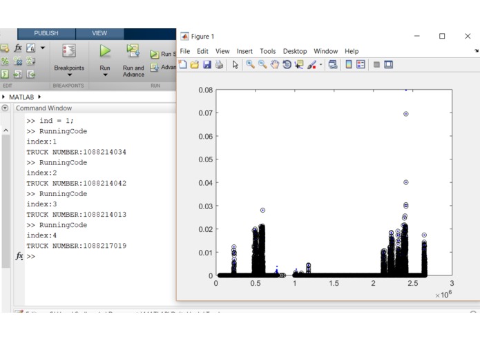Image resolution: width=480 pixels, height=341 pixels.
Task: Click the fixed-point fi icon
Action: 30,48
